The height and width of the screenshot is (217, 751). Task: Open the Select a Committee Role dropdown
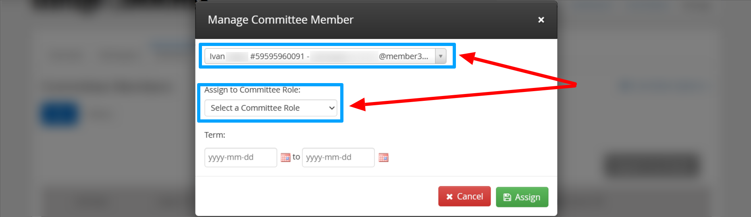pos(271,108)
